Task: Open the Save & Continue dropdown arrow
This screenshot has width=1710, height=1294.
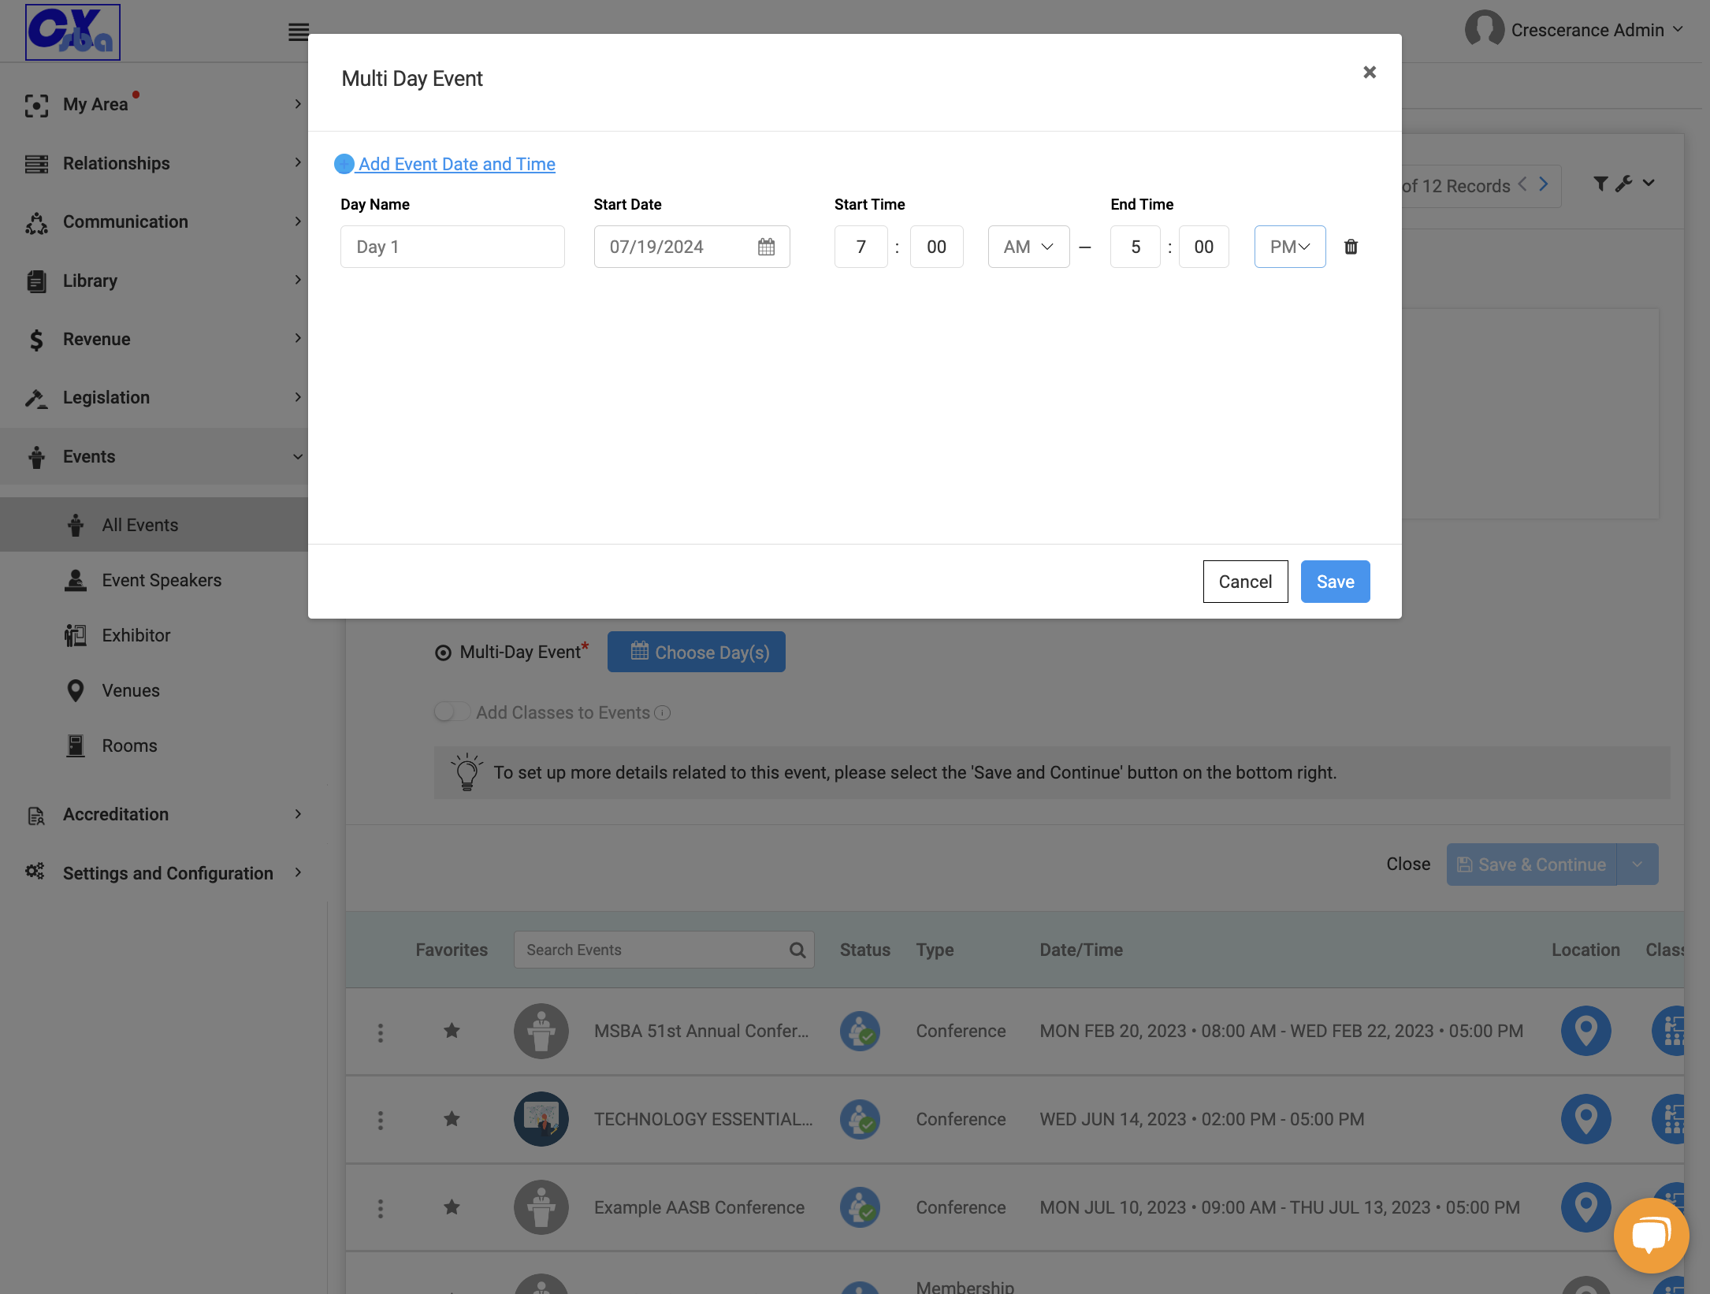Action: click(1638, 865)
